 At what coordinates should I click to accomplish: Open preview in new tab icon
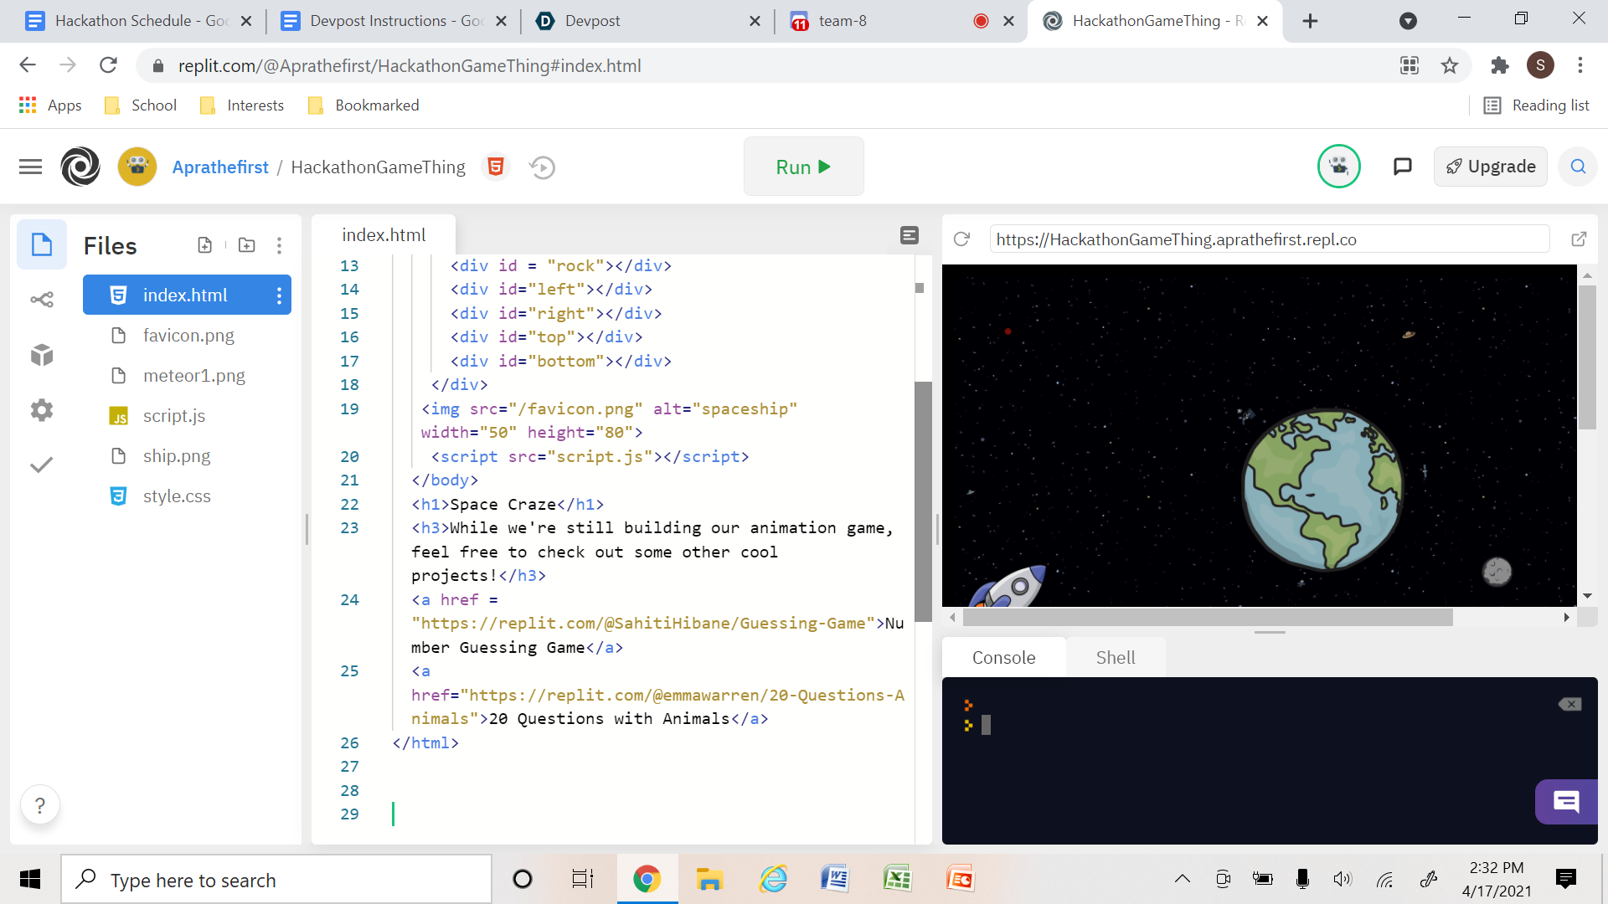pos(1579,239)
